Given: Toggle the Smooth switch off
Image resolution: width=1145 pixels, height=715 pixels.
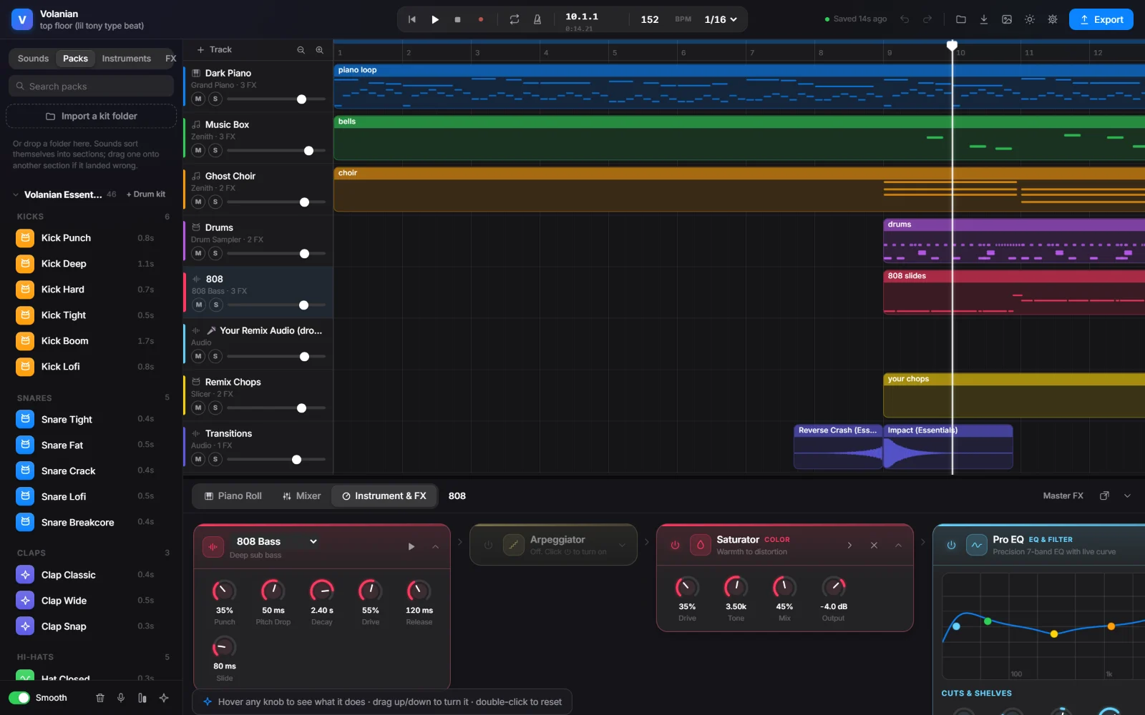Looking at the screenshot, I should tap(19, 698).
